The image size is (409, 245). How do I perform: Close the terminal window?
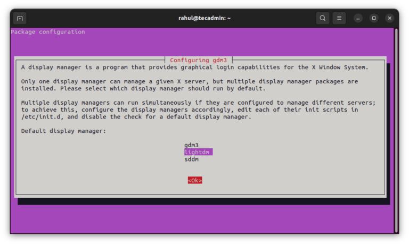pos(389,18)
